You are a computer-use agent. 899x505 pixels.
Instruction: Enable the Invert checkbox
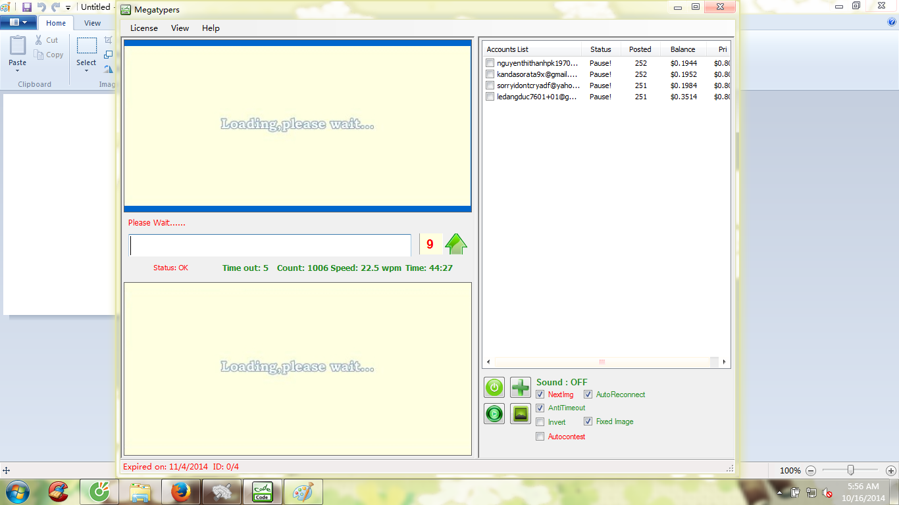(540, 422)
